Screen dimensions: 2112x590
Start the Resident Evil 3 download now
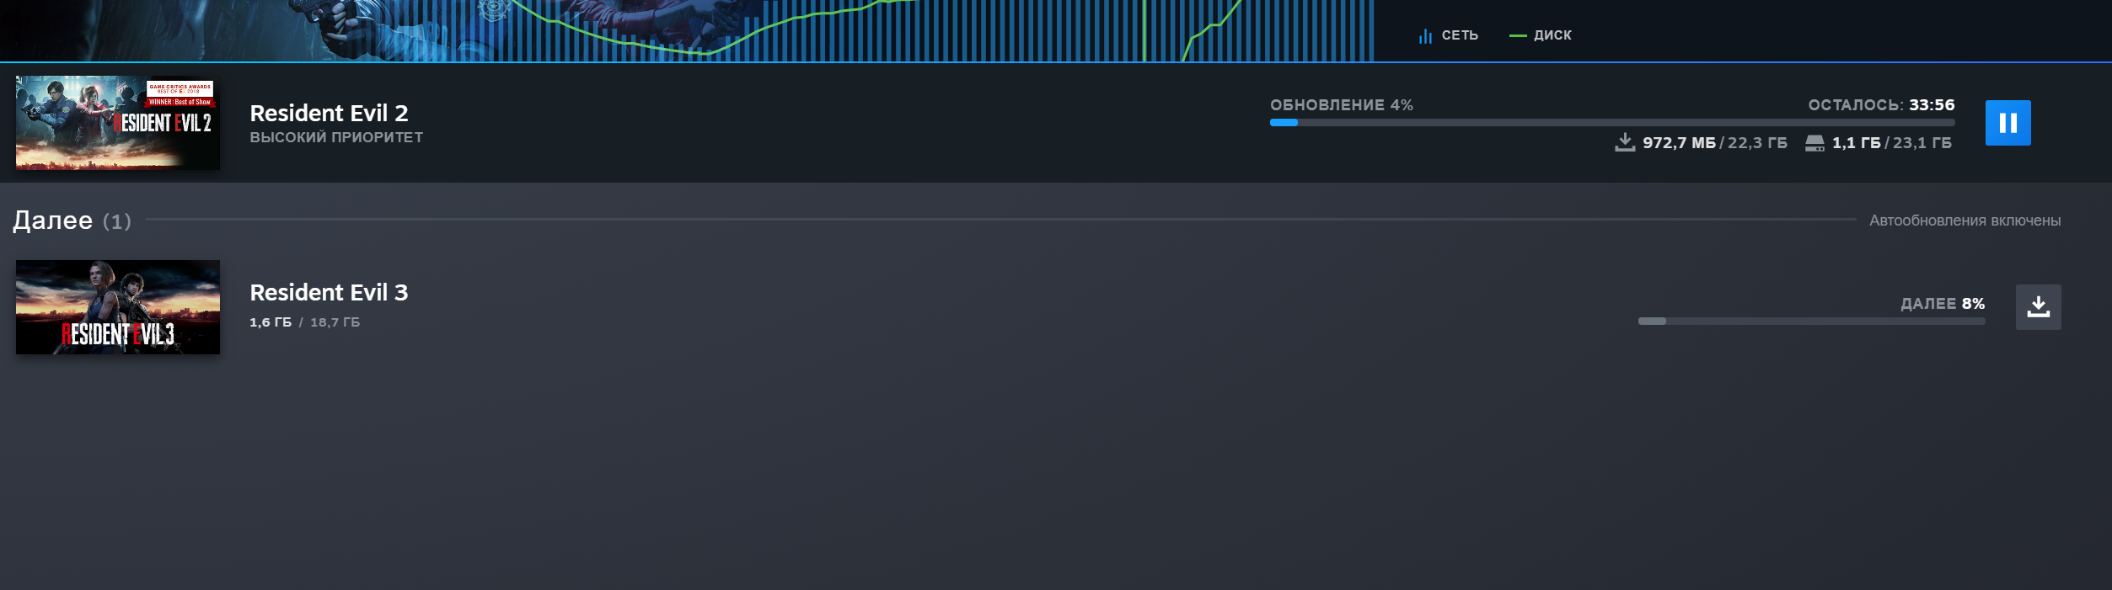coord(2037,307)
